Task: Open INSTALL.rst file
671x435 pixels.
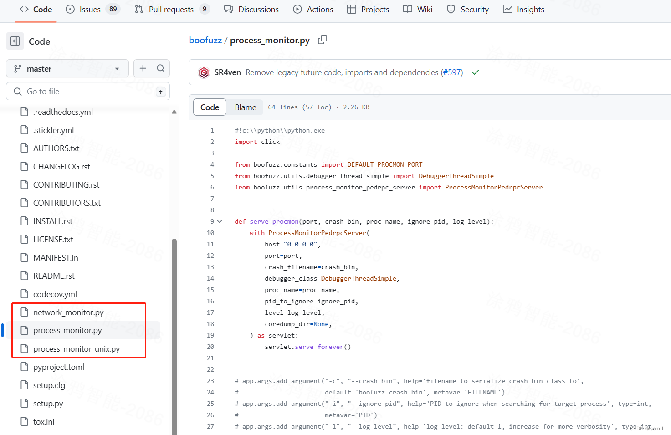Action: pos(53,221)
